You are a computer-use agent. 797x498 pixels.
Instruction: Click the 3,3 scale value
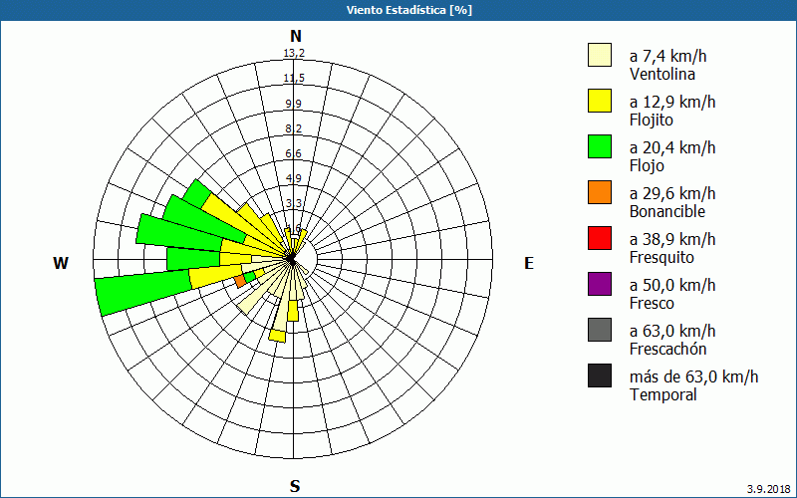click(293, 204)
